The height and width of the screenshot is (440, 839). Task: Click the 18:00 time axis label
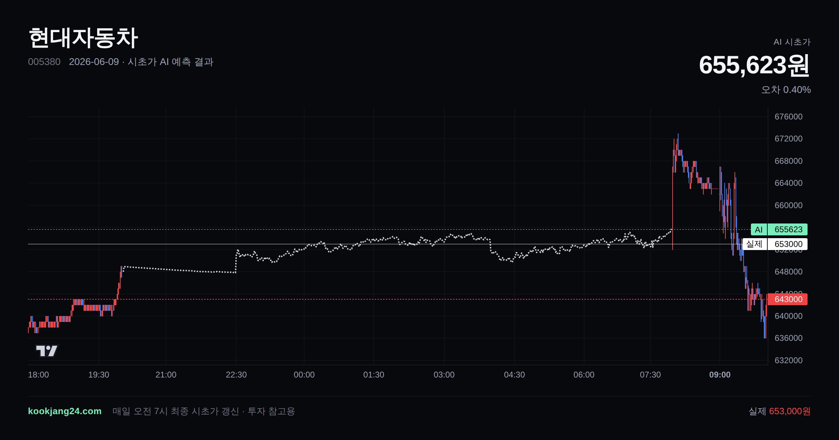(38, 375)
